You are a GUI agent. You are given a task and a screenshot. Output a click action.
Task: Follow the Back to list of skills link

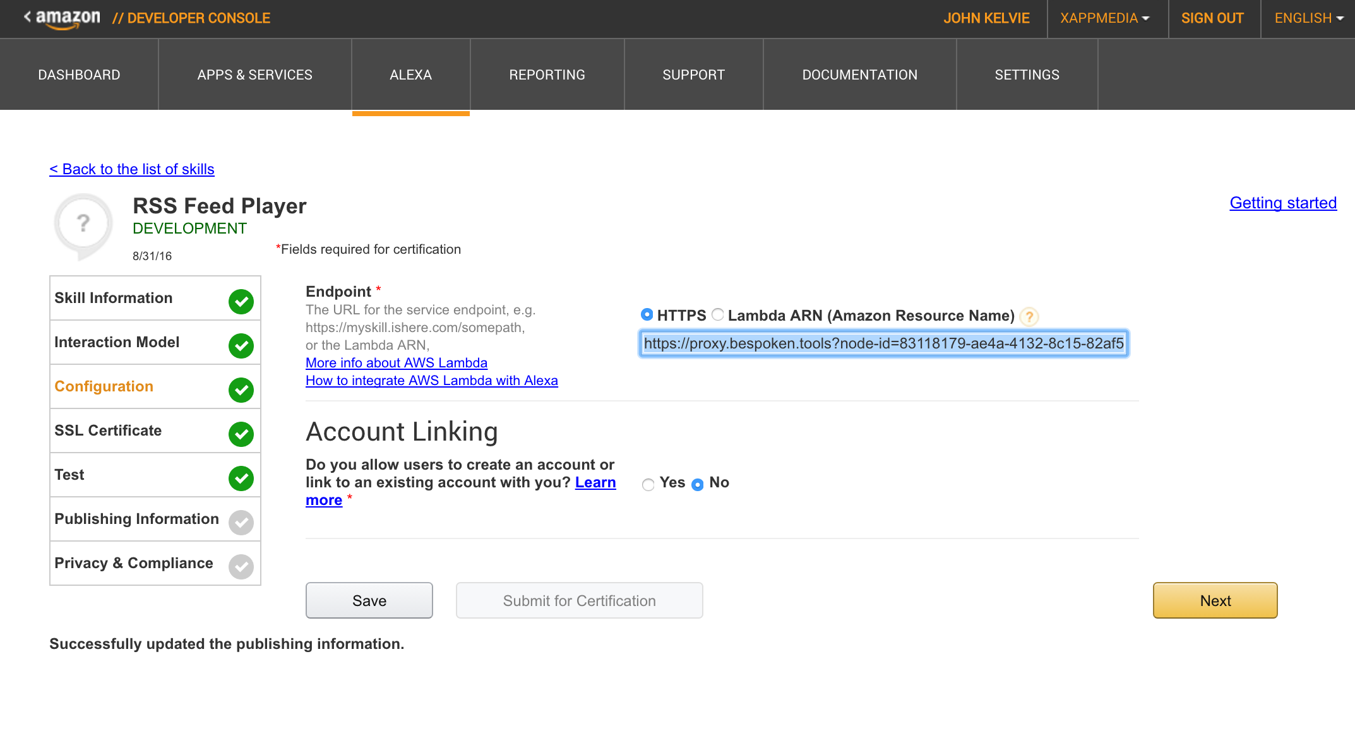point(132,169)
